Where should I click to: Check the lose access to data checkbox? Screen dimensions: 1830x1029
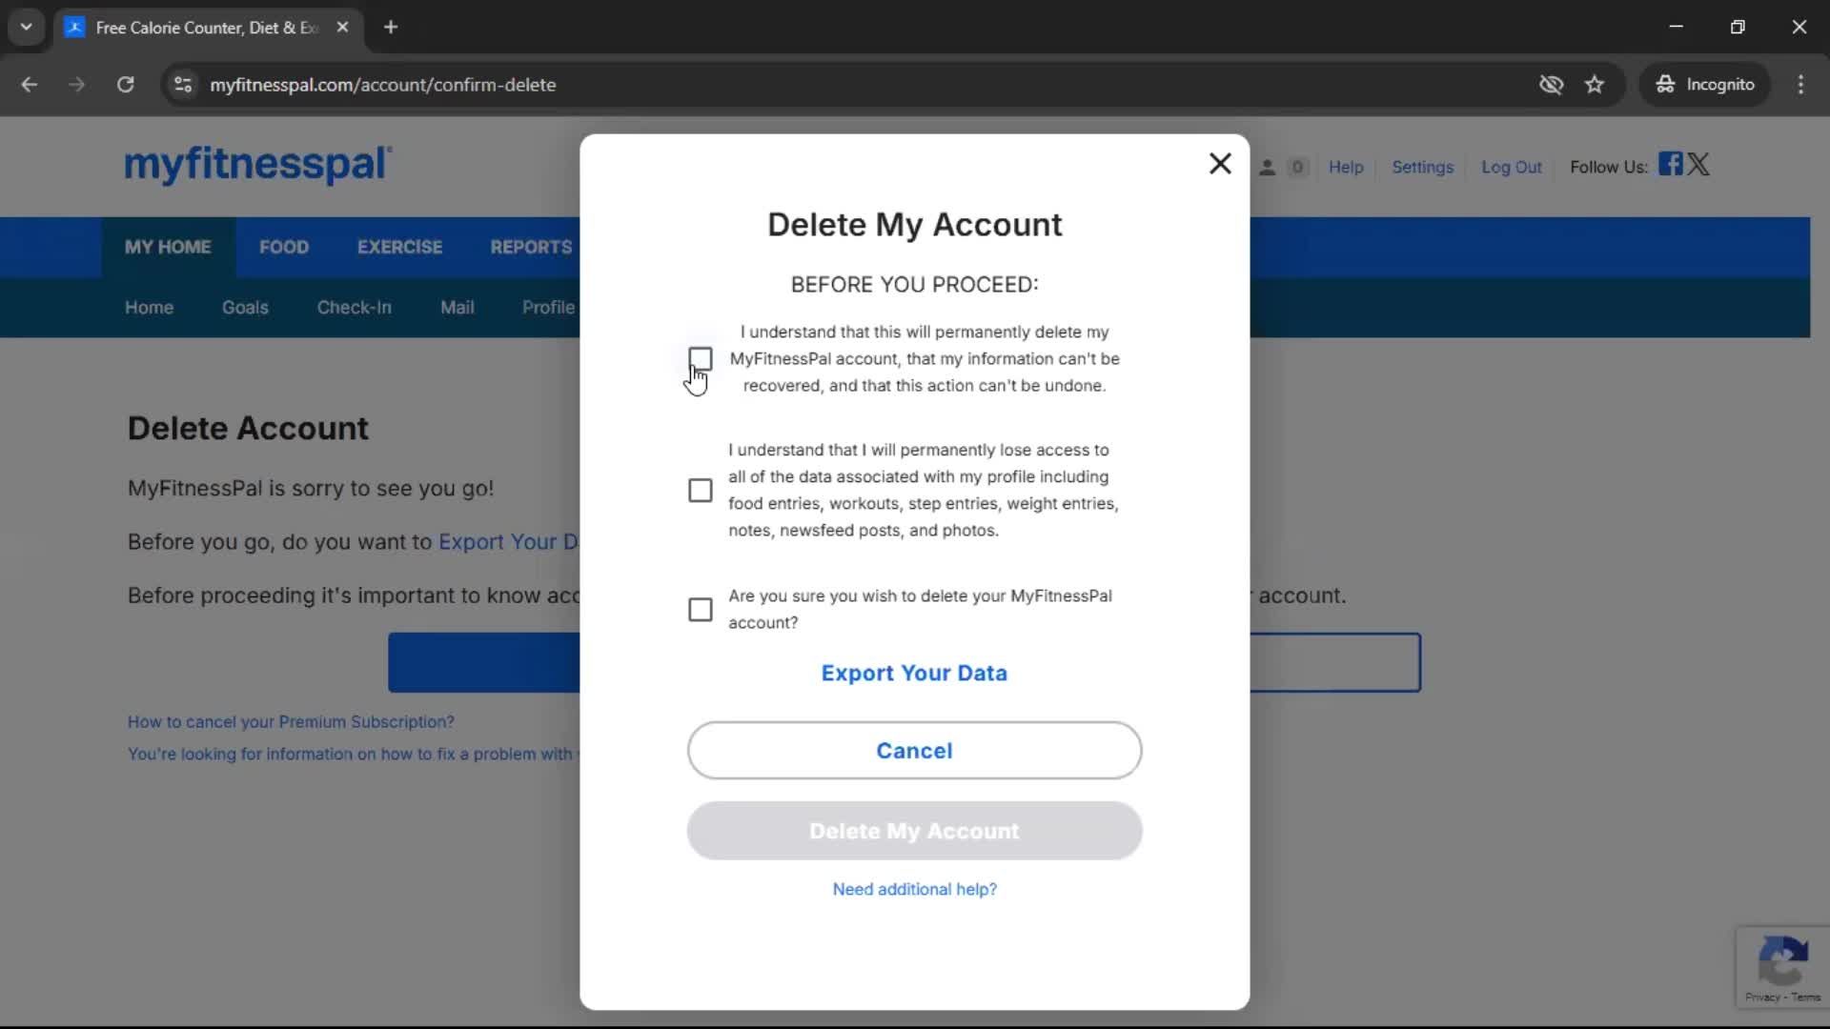[701, 490]
